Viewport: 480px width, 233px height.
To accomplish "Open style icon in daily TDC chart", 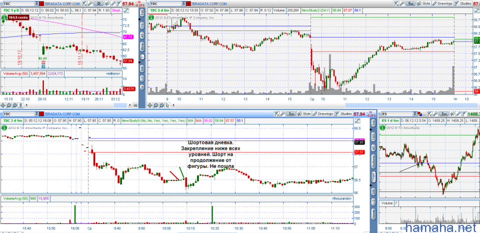I will (x=107, y=3).
